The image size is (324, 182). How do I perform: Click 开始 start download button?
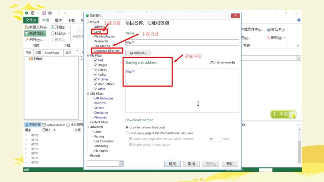58,27
